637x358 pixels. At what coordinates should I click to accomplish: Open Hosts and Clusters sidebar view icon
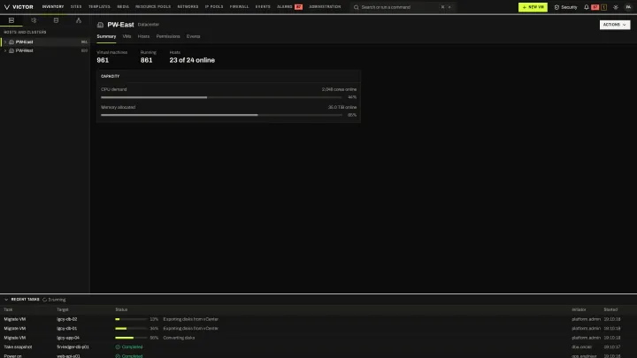(x=12, y=20)
